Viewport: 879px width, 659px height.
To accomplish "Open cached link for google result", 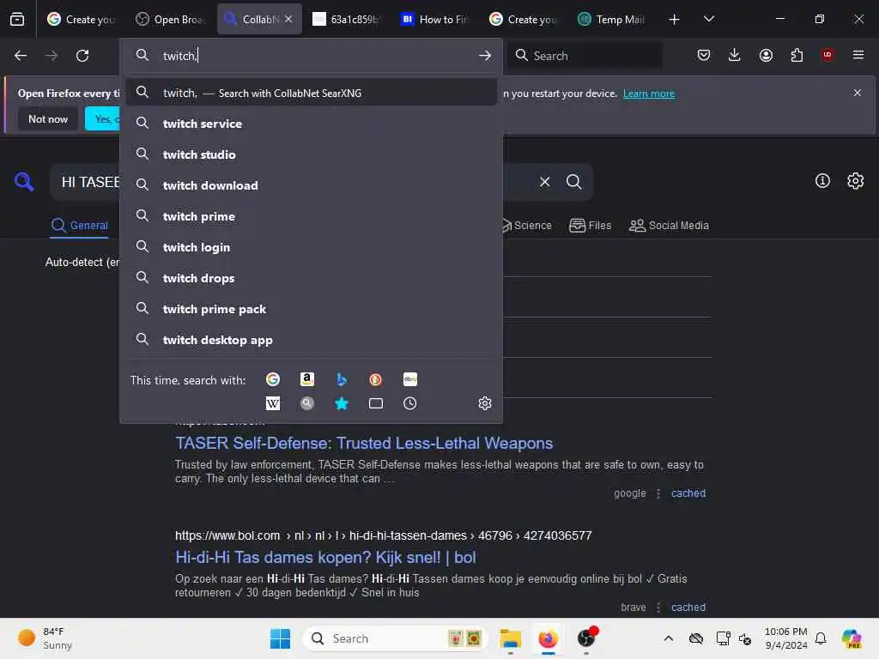I will pyautogui.click(x=688, y=493).
